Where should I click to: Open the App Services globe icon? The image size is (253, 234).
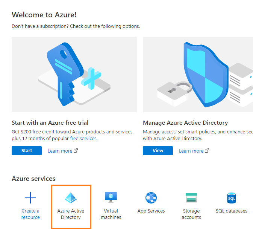151,198
